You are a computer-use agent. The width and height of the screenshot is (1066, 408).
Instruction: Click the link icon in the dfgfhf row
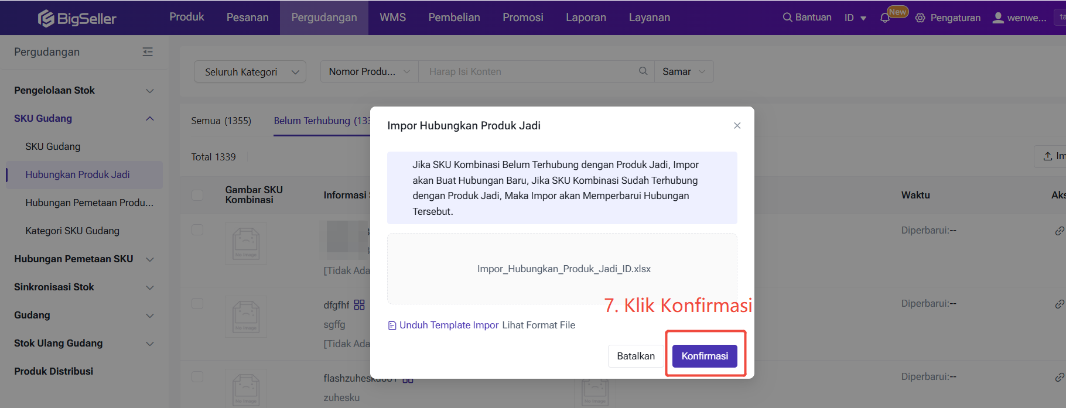pos(1059,304)
